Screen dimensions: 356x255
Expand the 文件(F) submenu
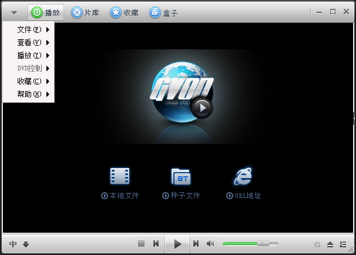pyautogui.click(x=28, y=29)
